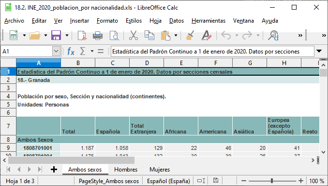The image size is (328, 186).
Task: Open the Redo history dropdown arrow
Action: 258,35
